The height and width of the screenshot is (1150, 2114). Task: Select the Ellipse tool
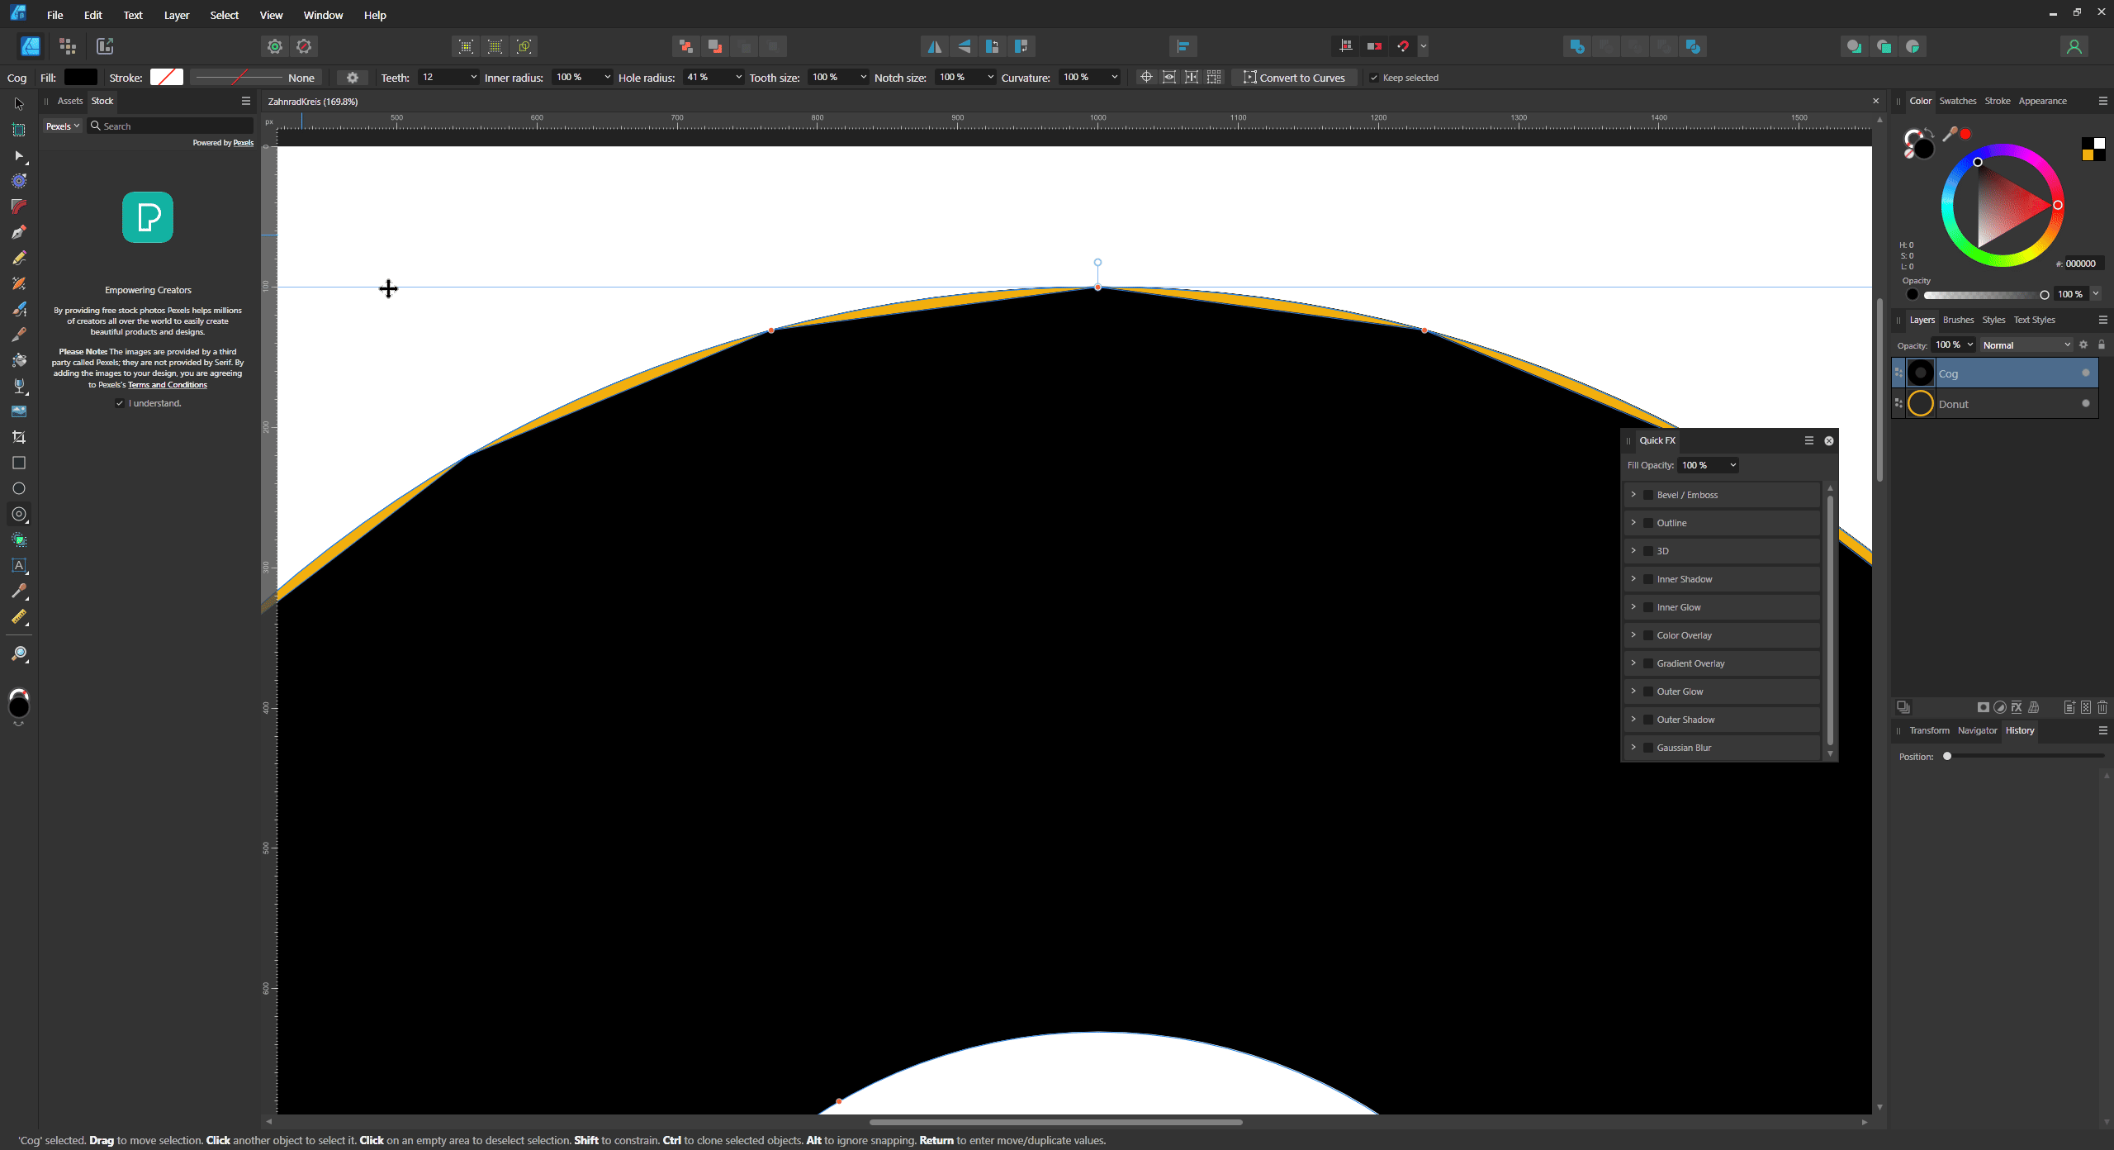(18, 488)
